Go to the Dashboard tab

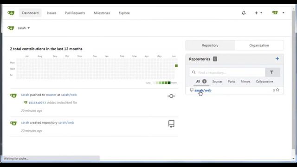[30, 13]
